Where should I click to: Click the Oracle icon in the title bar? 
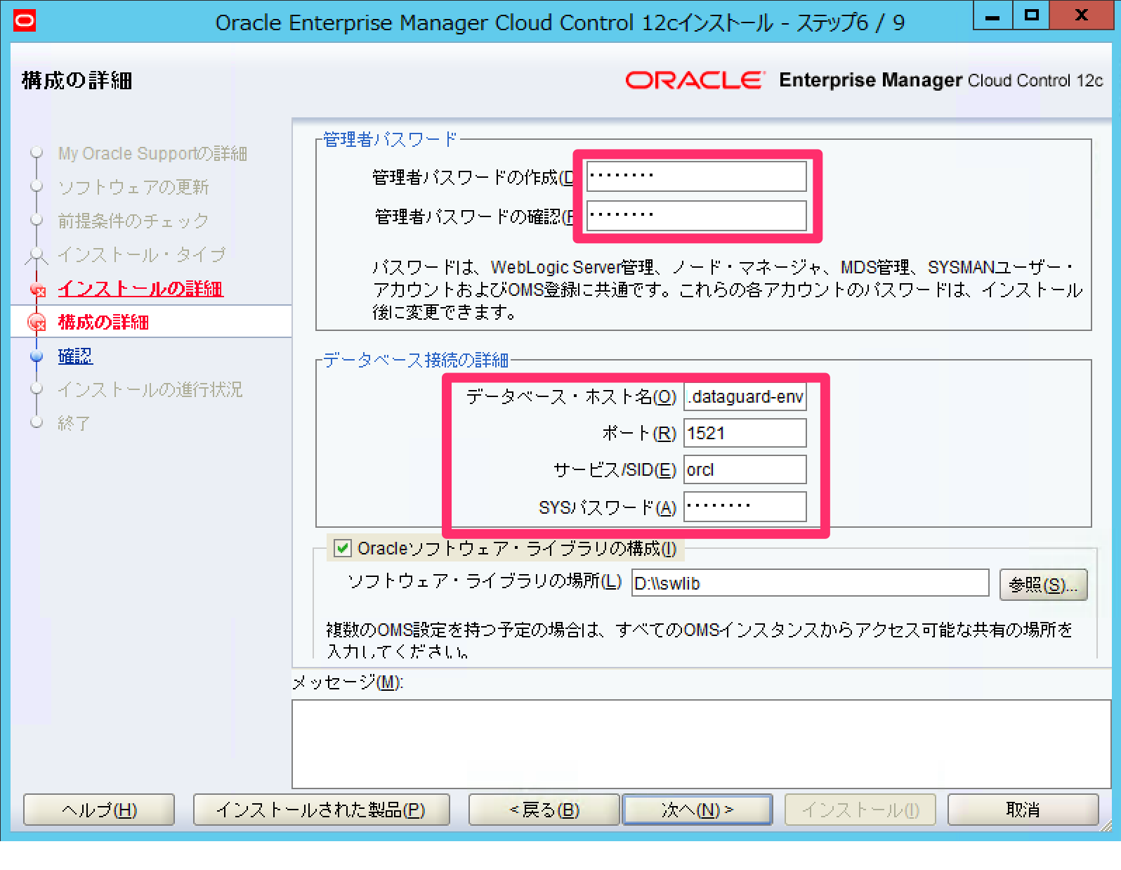(24, 21)
